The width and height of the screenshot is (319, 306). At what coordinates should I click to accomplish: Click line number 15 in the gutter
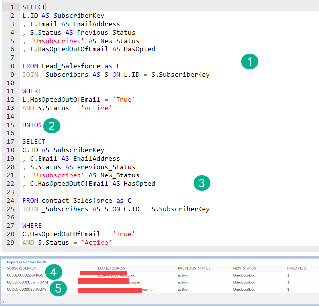point(10,125)
